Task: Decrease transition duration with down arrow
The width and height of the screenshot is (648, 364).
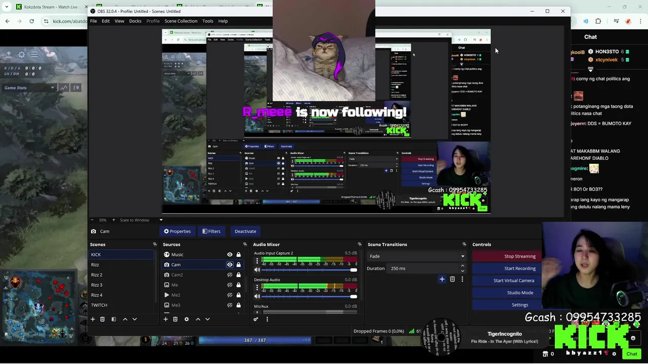Action: (x=463, y=270)
